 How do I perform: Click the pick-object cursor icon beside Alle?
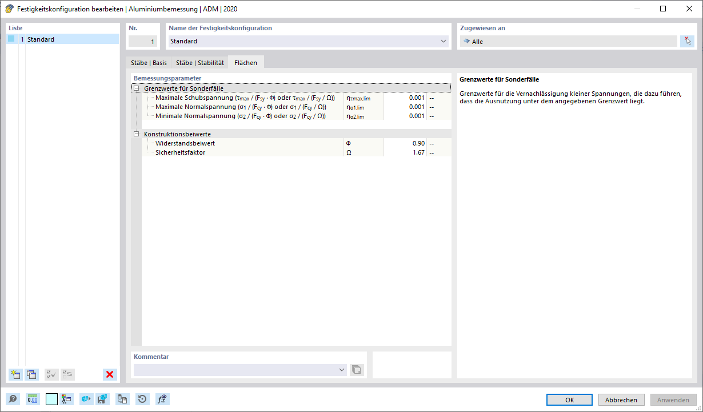click(687, 41)
